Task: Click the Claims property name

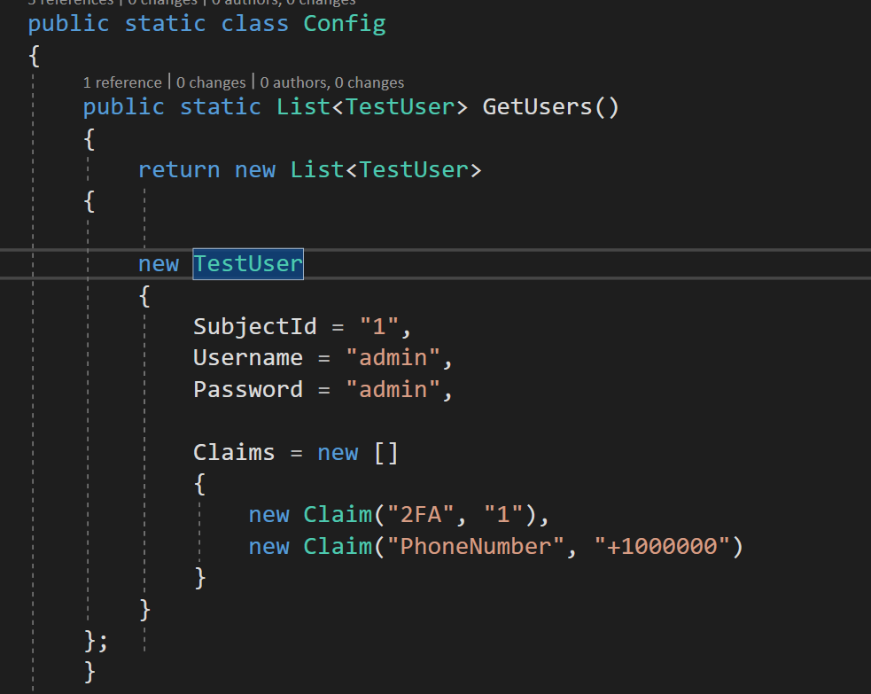Action: (234, 452)
